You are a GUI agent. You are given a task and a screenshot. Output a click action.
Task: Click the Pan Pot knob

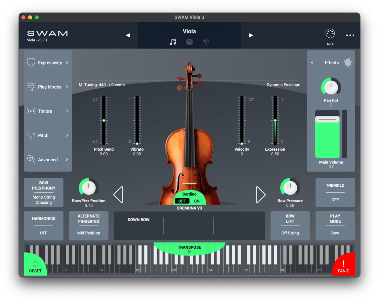[331, 87]
